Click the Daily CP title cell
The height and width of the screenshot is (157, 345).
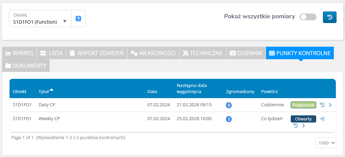pyautogui.click(x=47, y=105)
